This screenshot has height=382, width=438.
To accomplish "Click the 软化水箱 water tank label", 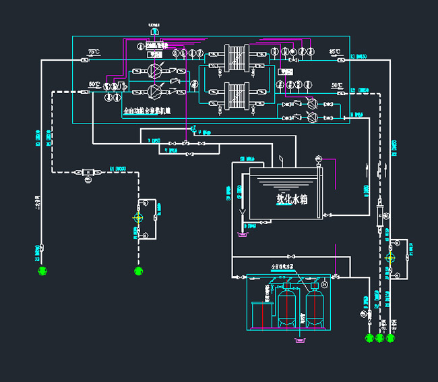I will pyautogui.click(x=292, y=199).
